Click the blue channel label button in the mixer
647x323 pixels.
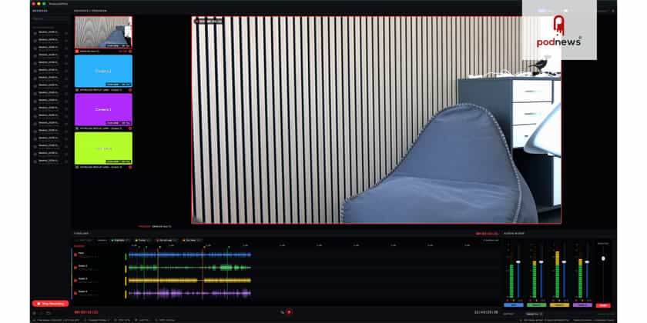[514, 305]
